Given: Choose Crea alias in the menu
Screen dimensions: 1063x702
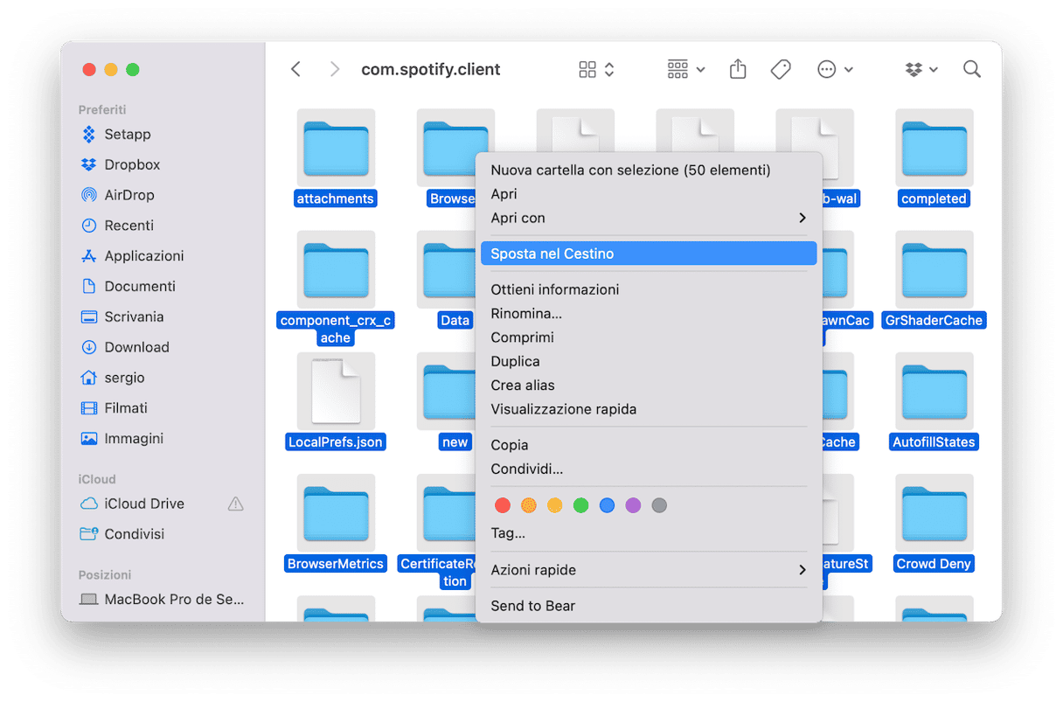Looking at the screenshot, I should point(649,386).
